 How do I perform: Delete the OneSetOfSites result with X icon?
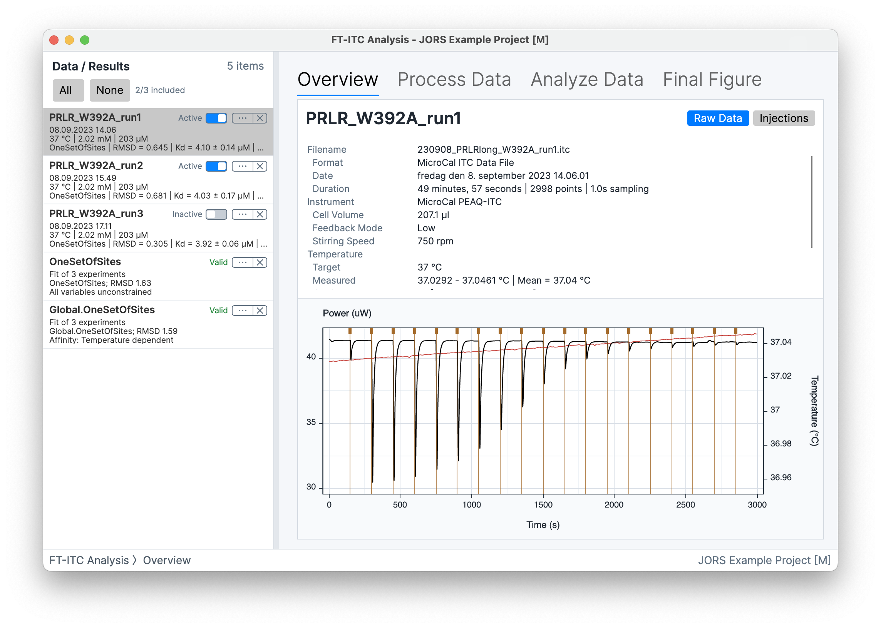pos(260,262)
